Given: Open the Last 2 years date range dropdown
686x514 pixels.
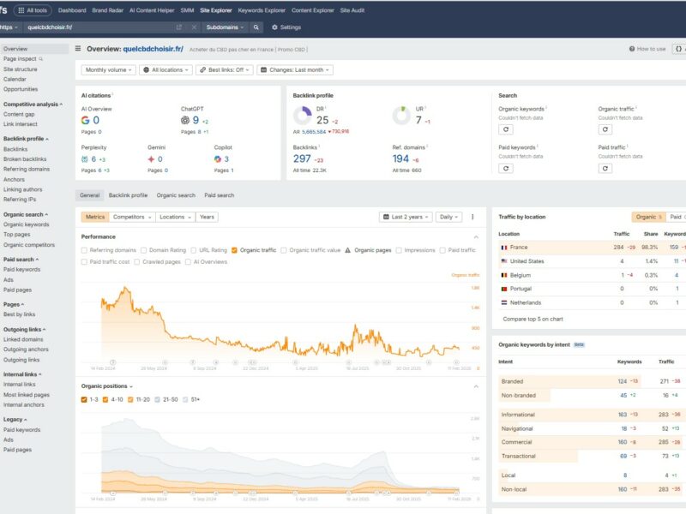Looking at the screenshot, I should [406, 217].
